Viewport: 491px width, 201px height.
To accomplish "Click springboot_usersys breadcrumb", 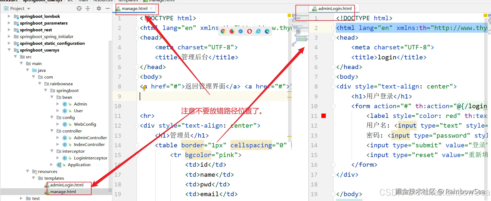I will (42, 1).
